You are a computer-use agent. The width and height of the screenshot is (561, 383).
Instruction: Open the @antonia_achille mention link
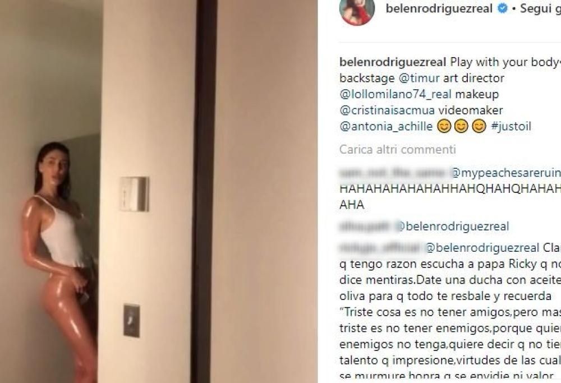pyautogui.click(x=386, y=126)
